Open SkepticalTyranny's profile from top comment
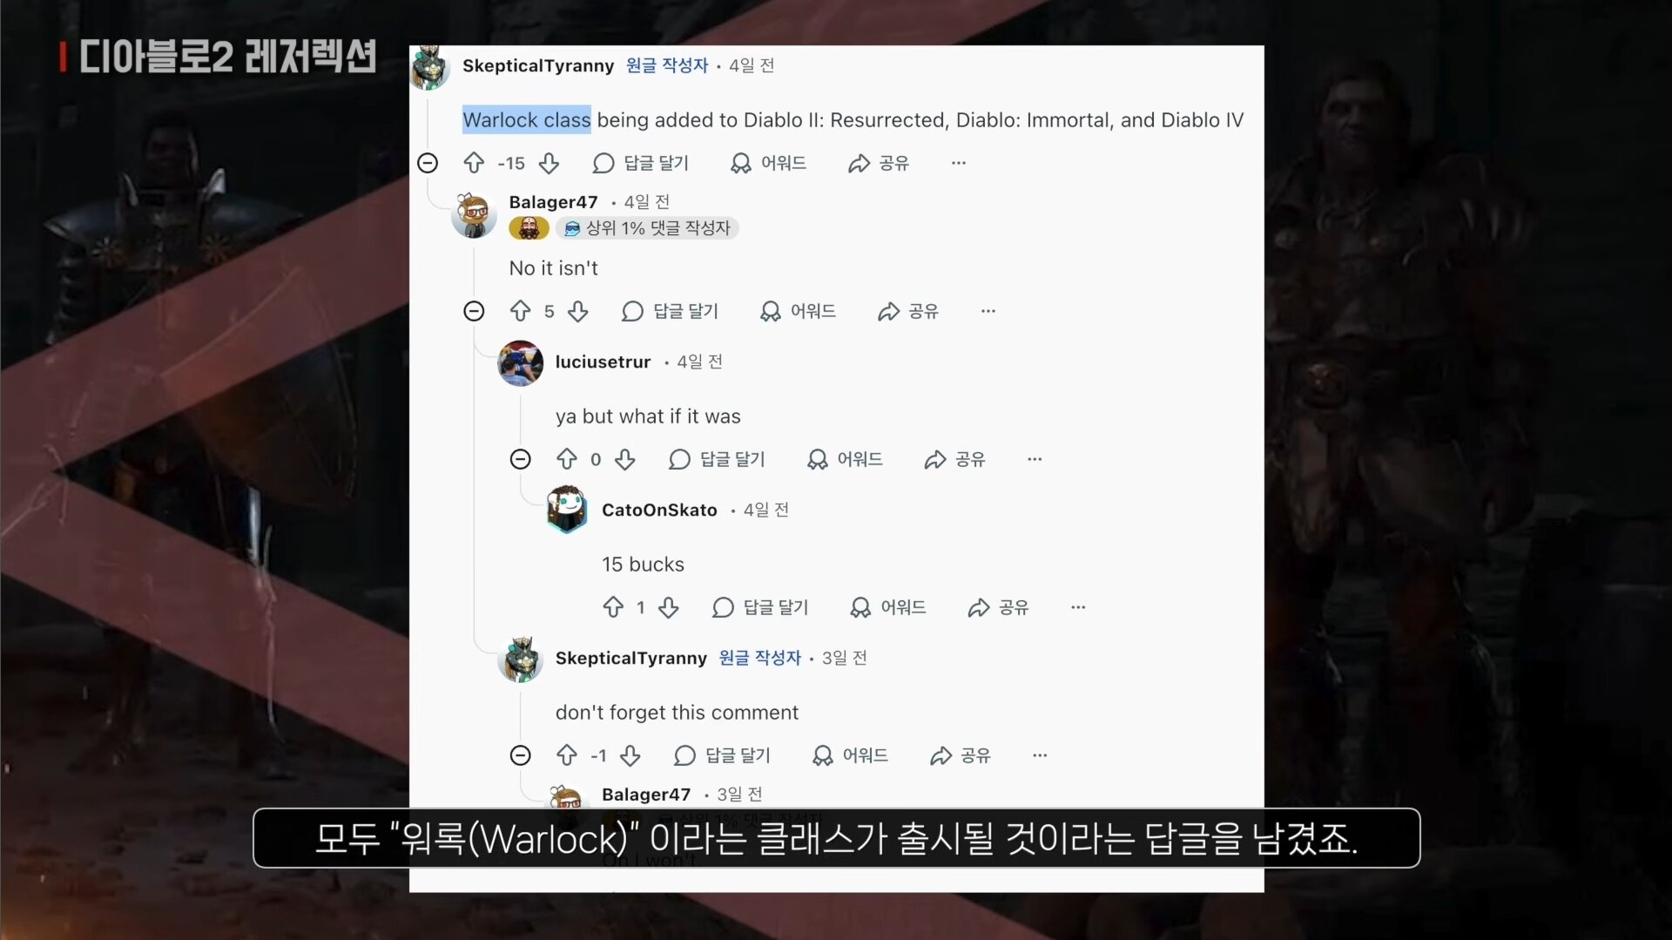The image size is (1672, 940). [x=537, y=65]
